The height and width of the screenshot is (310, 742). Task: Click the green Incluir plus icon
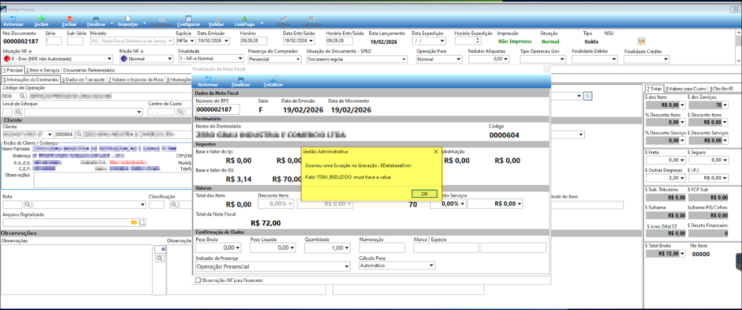point(41,19)
